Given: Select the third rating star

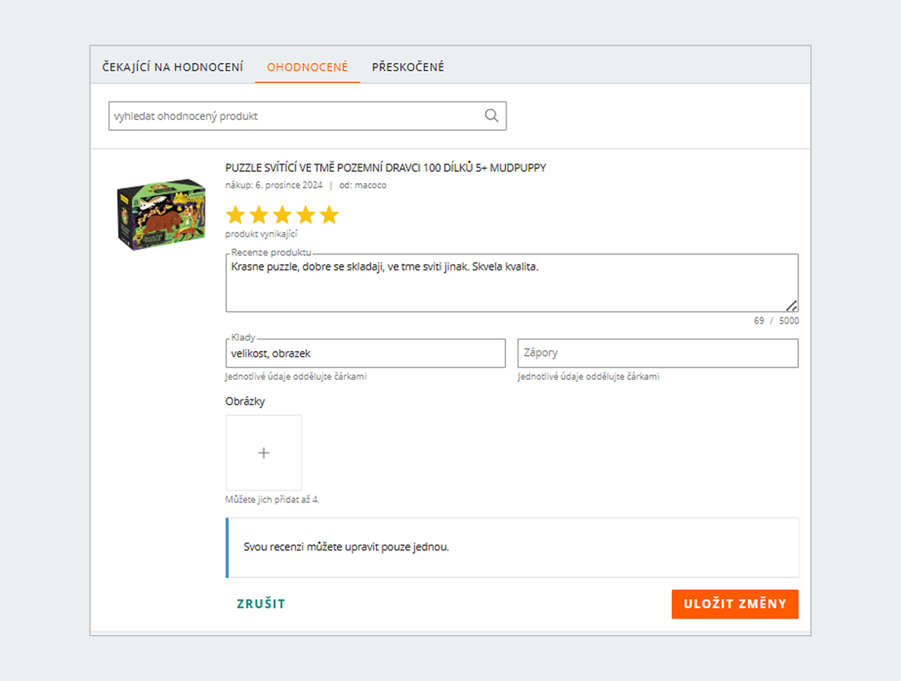Looking at the screenshot, I should [x=282, y=215].
